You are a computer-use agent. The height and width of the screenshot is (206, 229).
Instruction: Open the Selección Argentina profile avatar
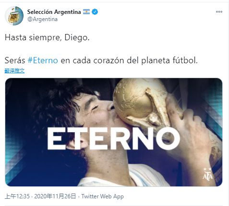[14, 16]
